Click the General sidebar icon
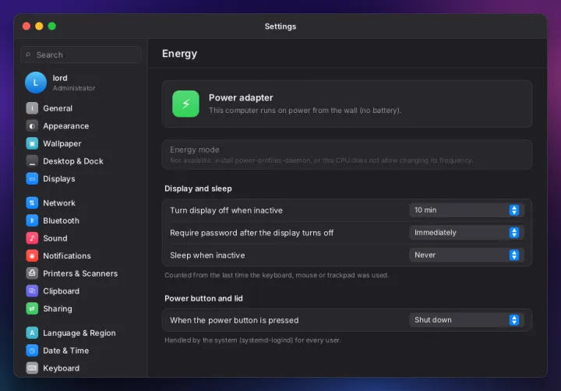Image resolution: width=561 pixels, height=391 pixels. 32,108
